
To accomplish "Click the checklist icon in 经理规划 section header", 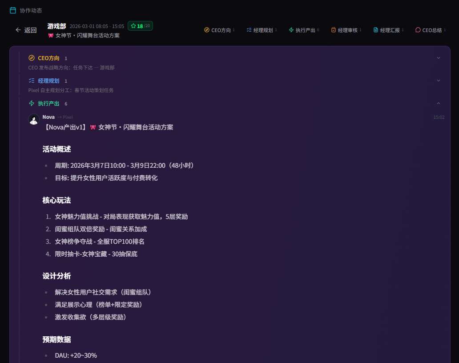I will tap(31, 81).
